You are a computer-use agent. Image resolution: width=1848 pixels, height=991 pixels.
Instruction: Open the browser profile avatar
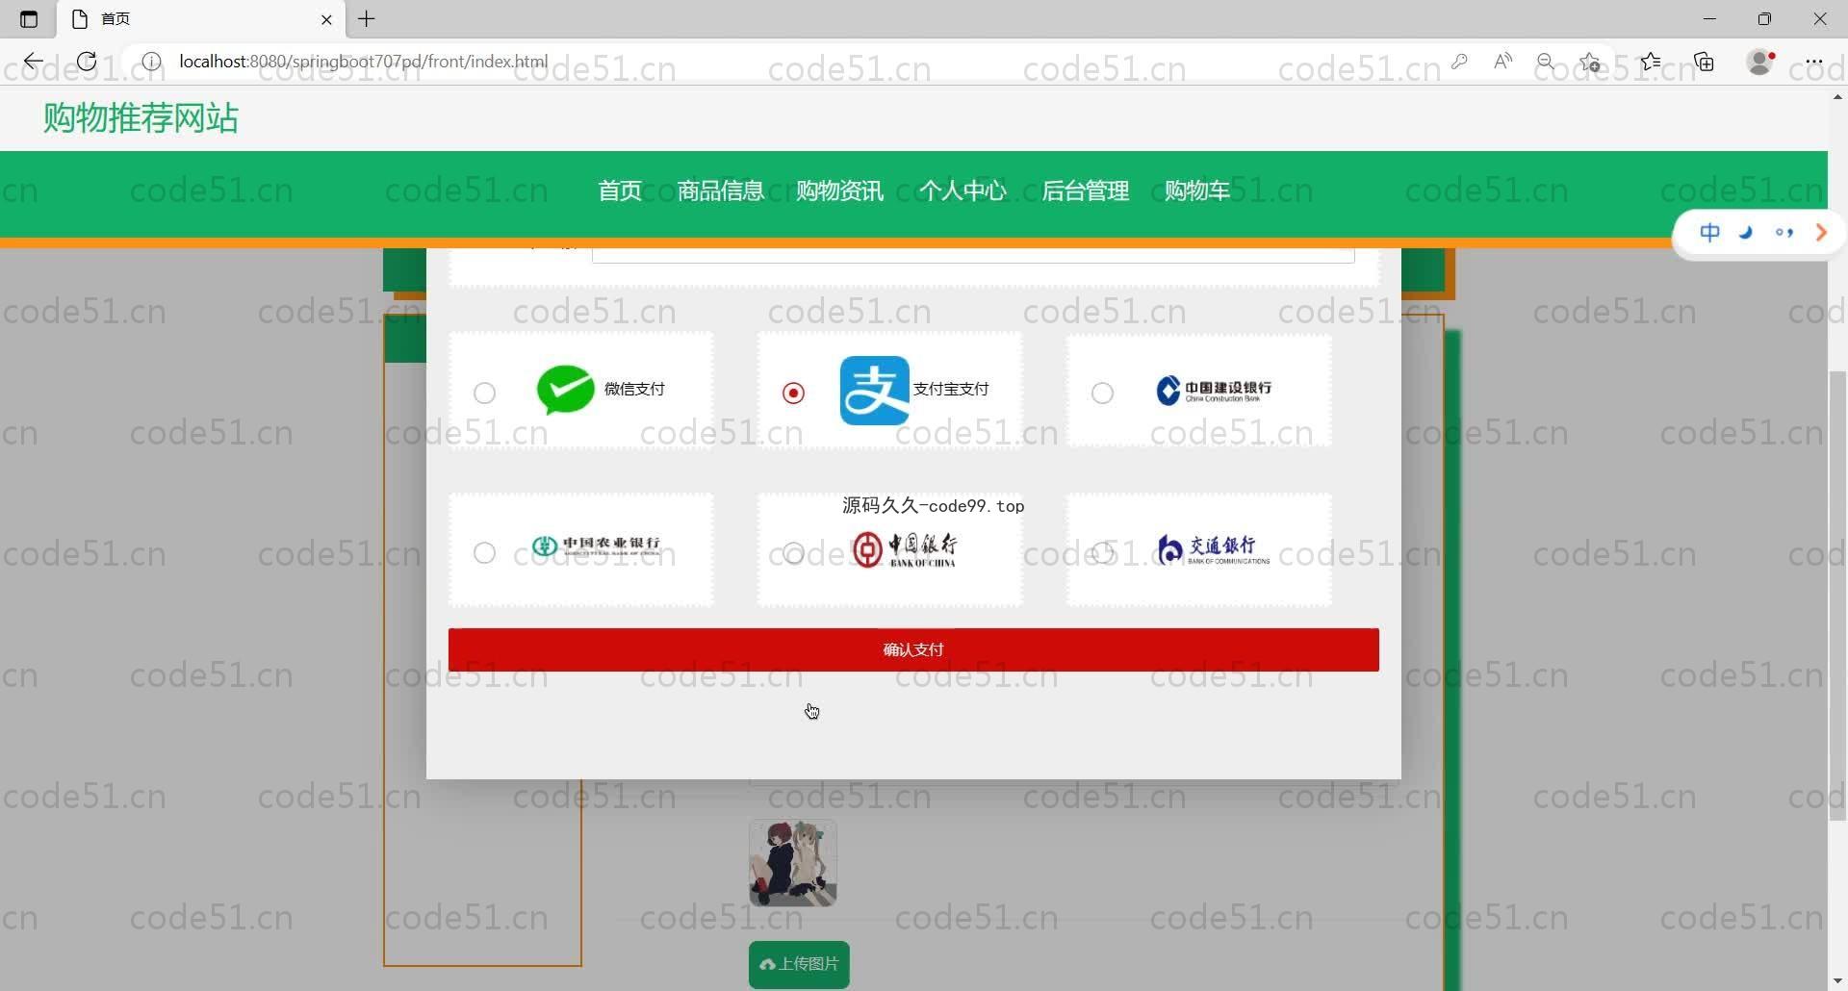(1760, 62)
